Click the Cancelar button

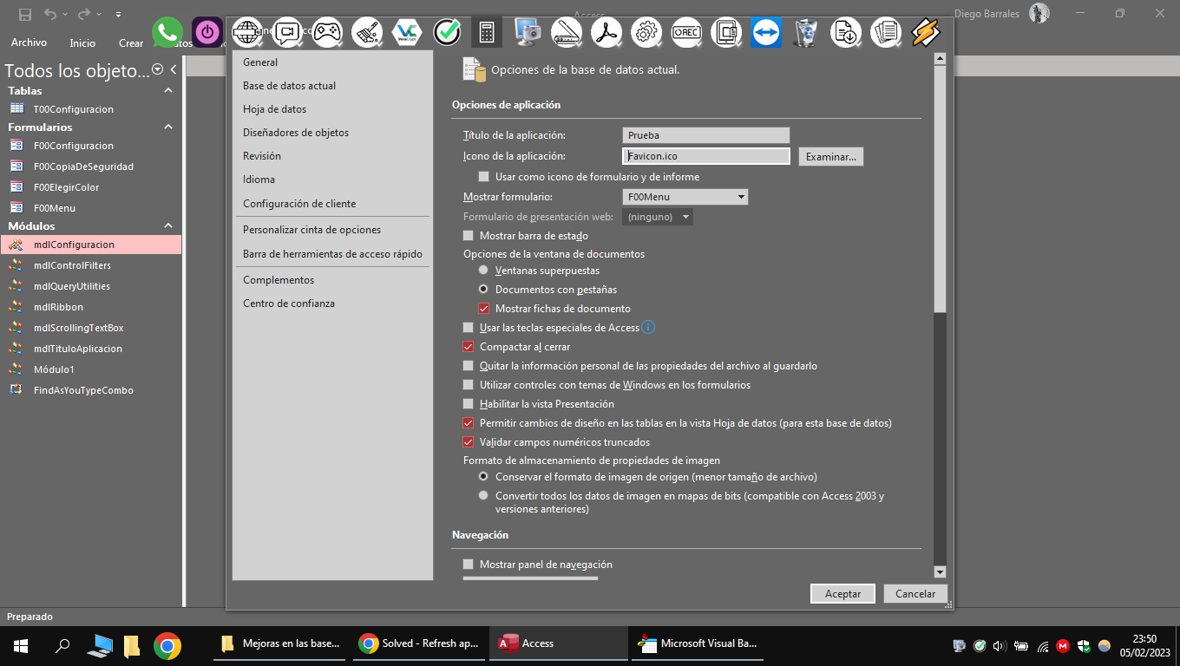pyautogui.click(x=915, y=594)
